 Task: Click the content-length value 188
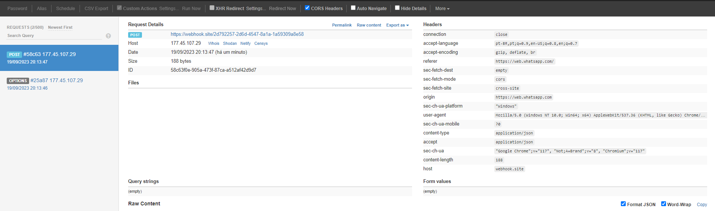click(x=499, y=160)
